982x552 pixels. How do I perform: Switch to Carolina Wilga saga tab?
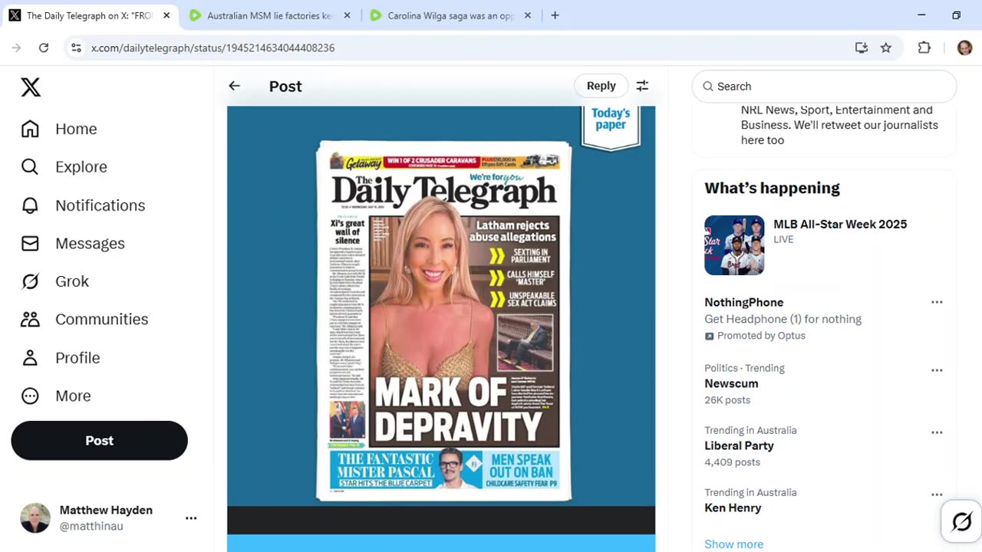(450, 15)
